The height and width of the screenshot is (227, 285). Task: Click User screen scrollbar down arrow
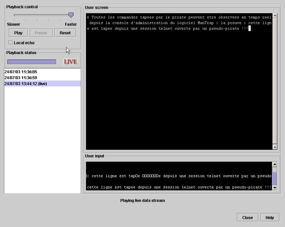(275, 147)
